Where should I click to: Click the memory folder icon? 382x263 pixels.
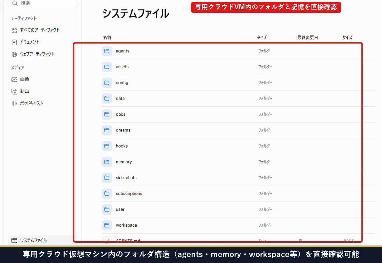click(107, 162)
